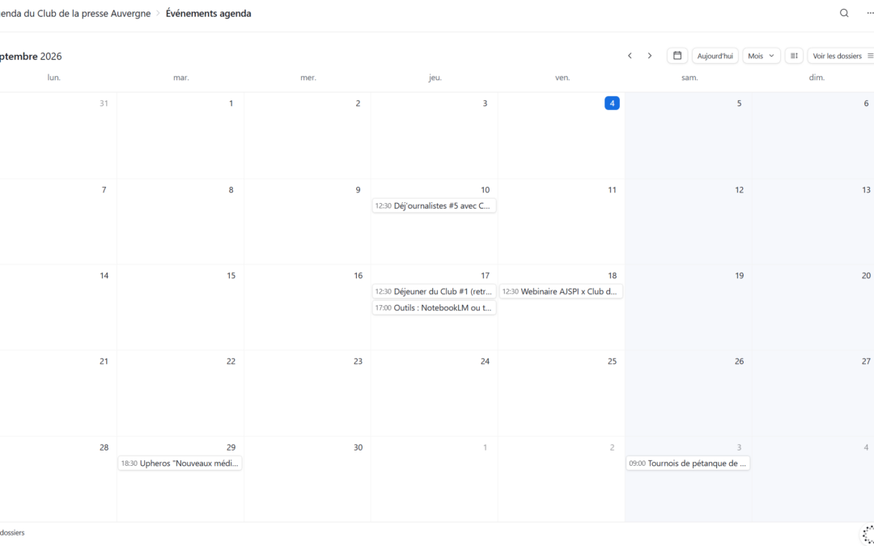Expand the Mois view dropdown
This screenshot has width=874, height=546.
[x=761, y=56]
